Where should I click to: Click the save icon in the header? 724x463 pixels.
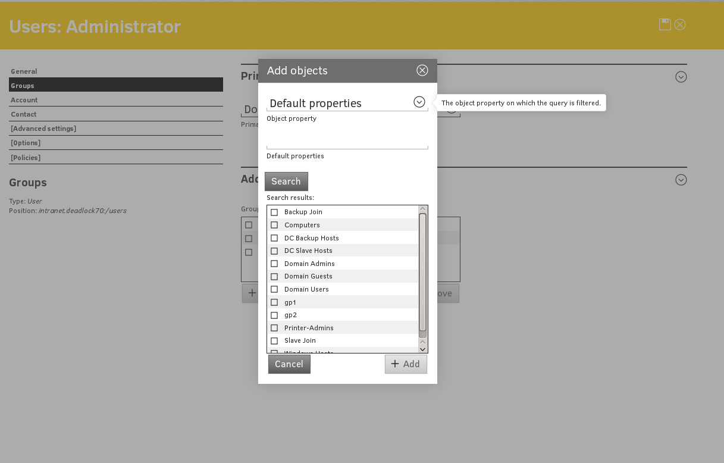[665, 24]
